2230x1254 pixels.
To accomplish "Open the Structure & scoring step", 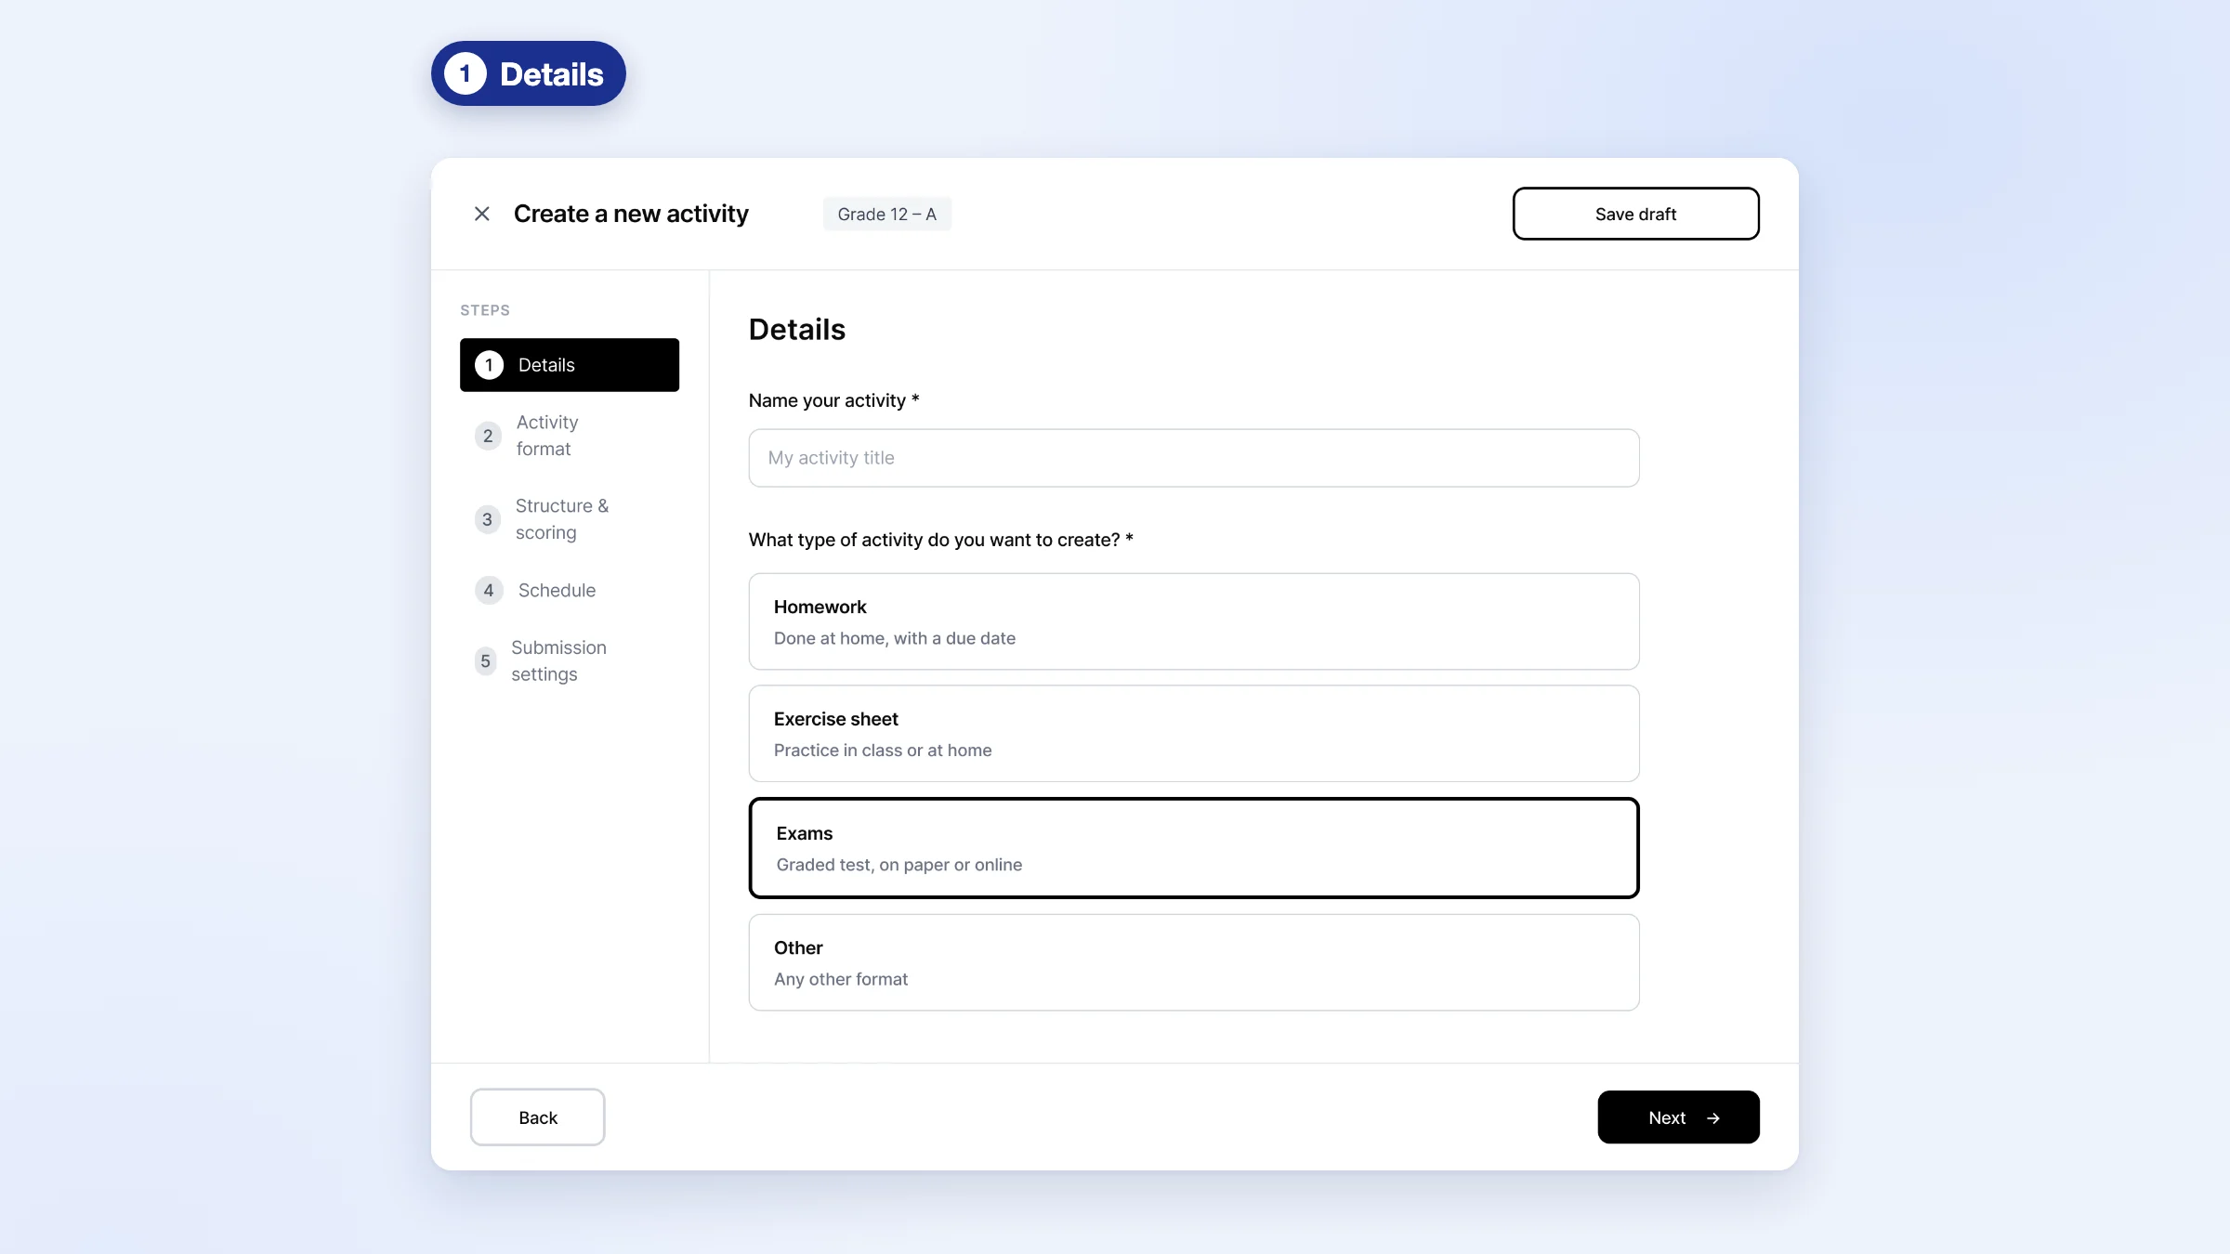I will click(x=570, y=519).
